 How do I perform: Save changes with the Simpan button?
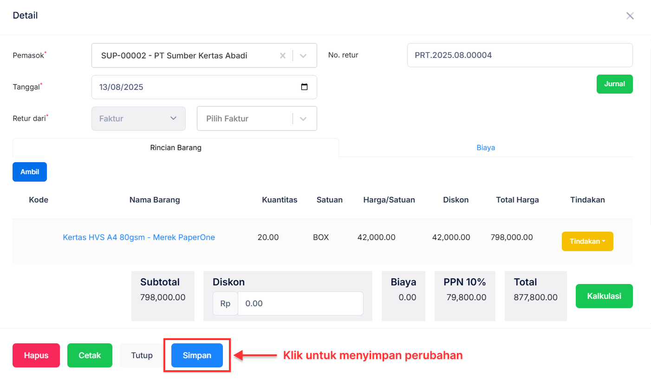197,355
